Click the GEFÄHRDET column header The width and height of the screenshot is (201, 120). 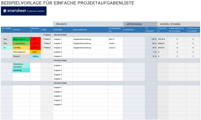pos(7,30)
